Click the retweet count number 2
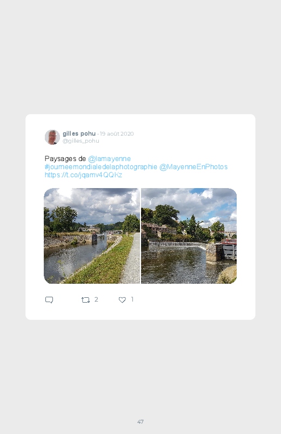The image size is (281, 434). click(96, 299)
